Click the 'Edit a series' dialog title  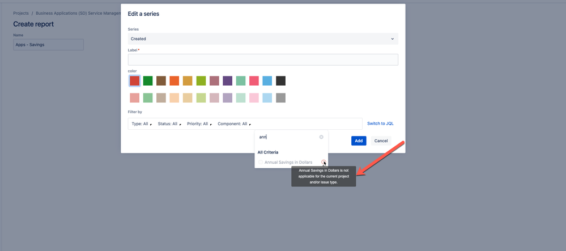144,14
